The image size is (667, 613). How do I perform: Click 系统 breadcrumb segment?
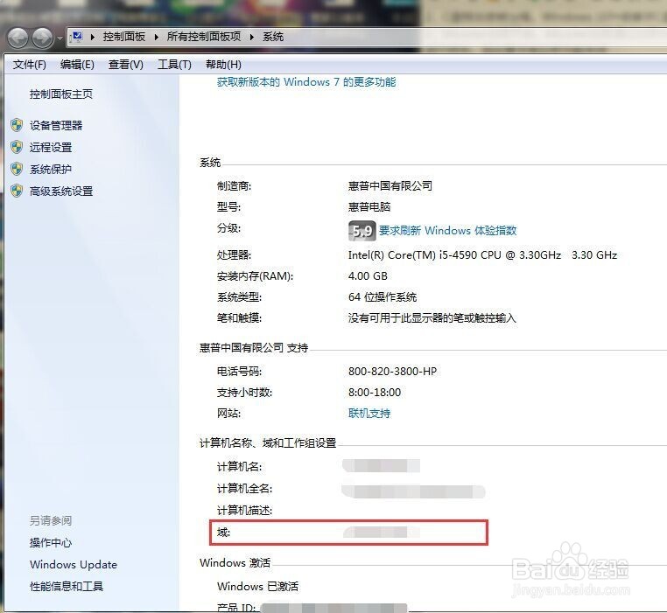pyautogui.click(x=273, y=37)
